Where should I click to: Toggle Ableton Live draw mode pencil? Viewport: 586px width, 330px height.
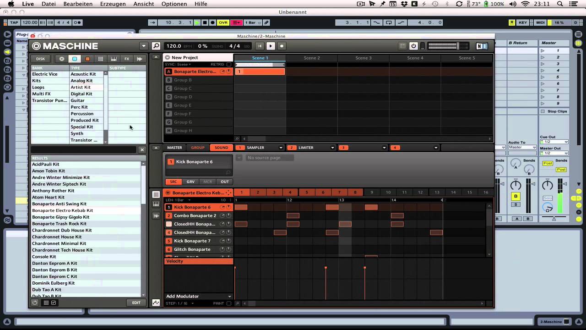[266, 22]
